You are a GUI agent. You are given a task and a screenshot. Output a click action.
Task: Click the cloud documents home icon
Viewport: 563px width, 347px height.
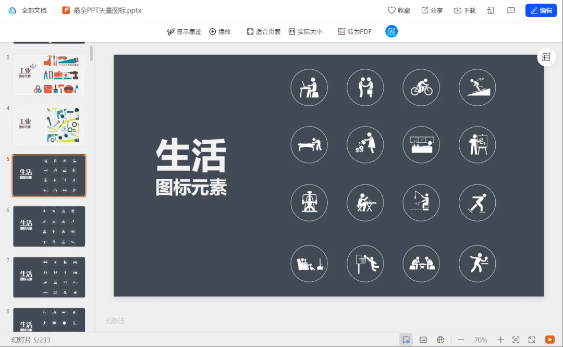13,10
